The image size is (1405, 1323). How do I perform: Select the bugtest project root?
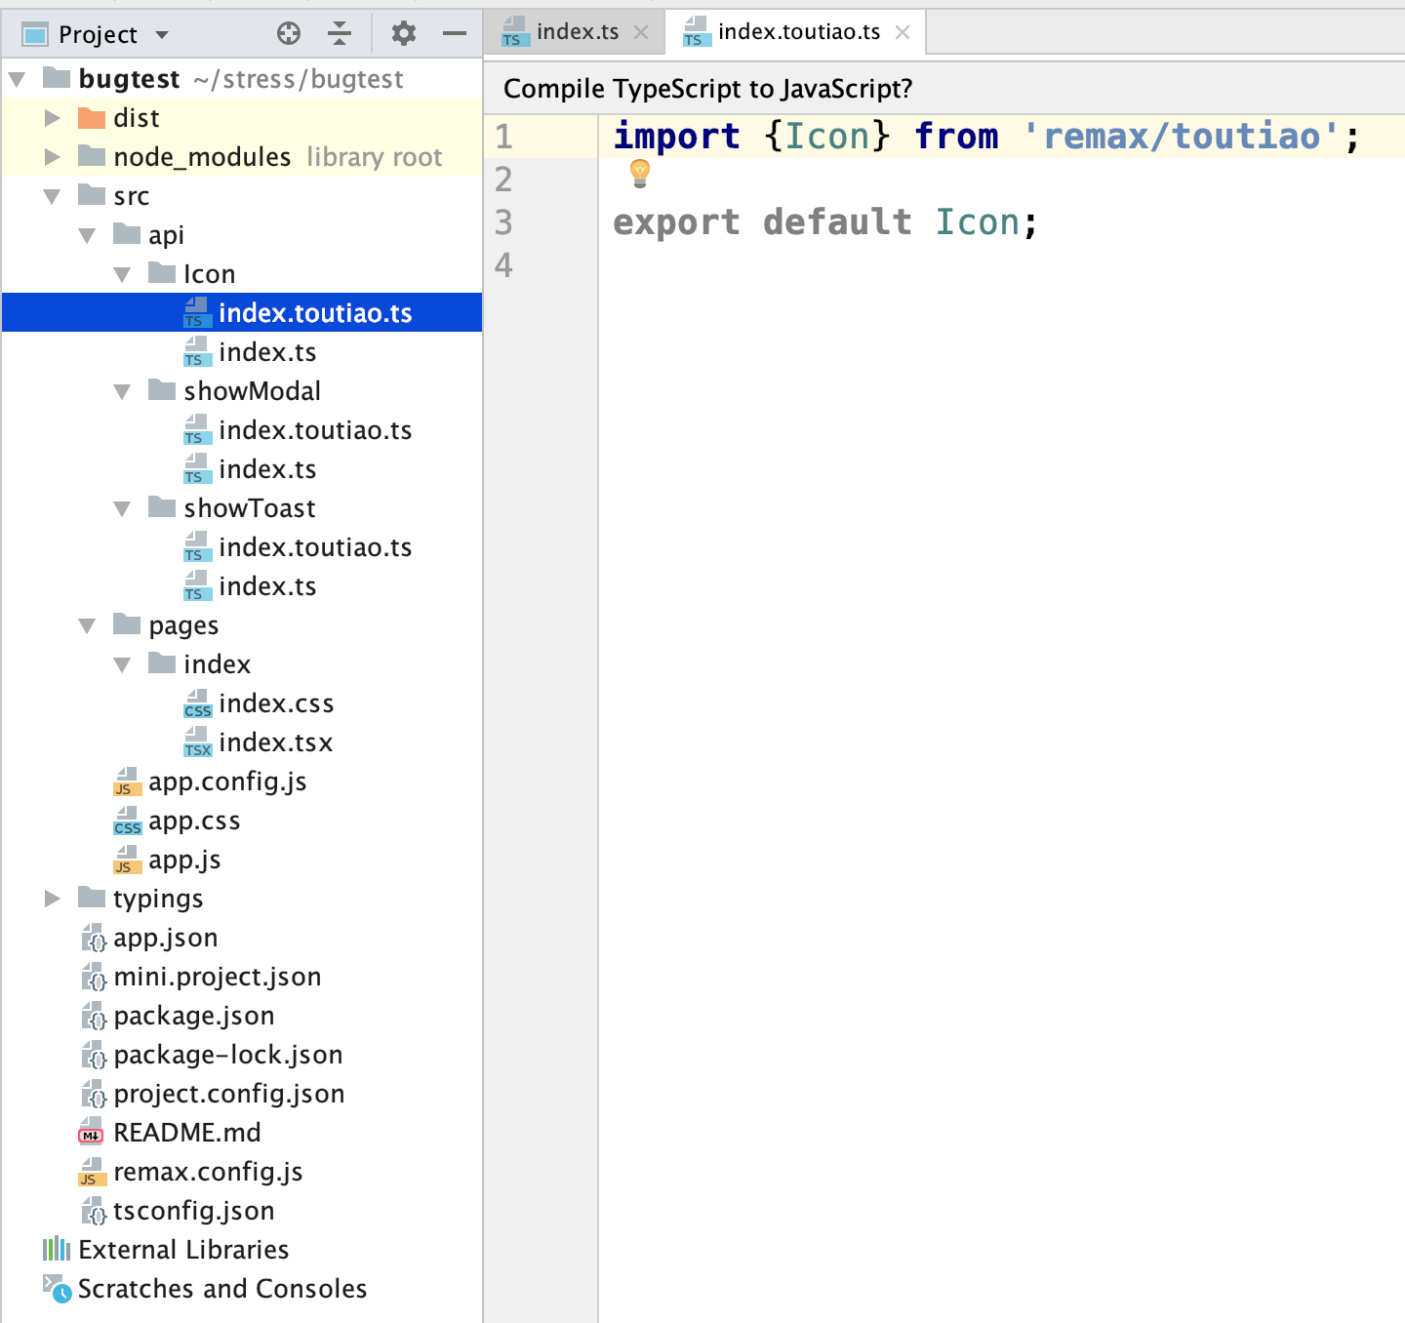coord(129,79)
